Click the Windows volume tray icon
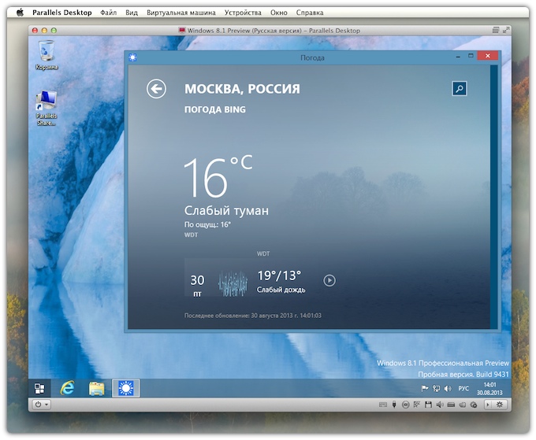This screenshot has height=440, width=536. coord(448,389)
